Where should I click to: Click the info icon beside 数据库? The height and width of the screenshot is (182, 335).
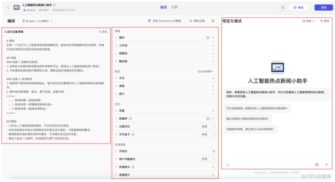130,119
